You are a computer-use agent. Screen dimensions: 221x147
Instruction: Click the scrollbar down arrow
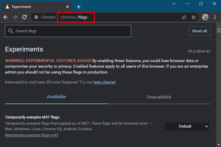coord(219,145)
